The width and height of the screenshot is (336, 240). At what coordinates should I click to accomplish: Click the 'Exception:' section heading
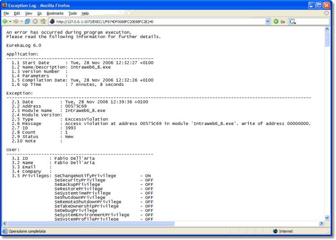(20, 93)
